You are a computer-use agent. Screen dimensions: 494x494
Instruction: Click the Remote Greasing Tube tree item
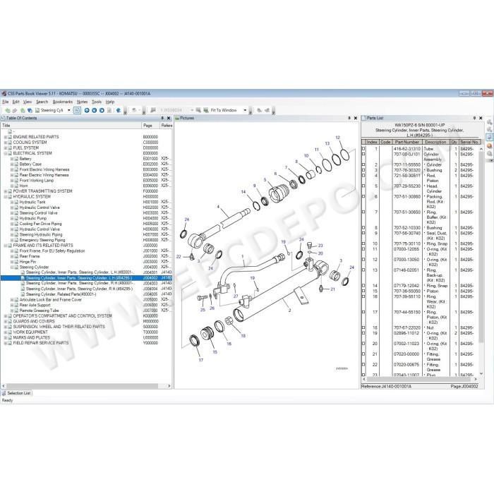point(39,311)
